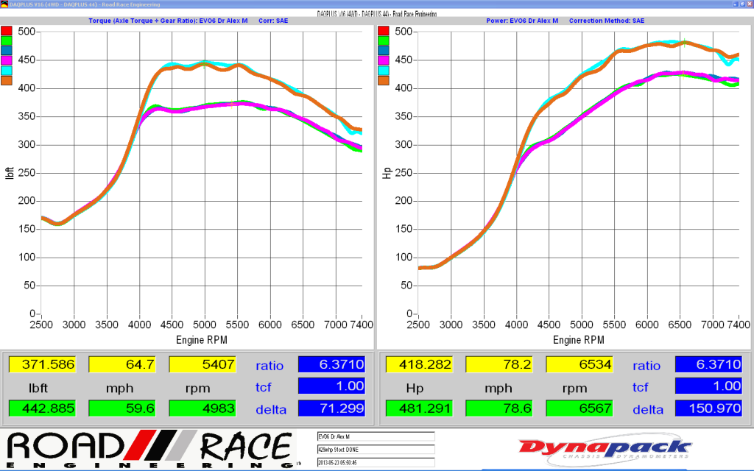The height and width of the screenshot is (471, 754).
Task: Click the green 4983 rpm value box
Action: [x=202, y=408]
